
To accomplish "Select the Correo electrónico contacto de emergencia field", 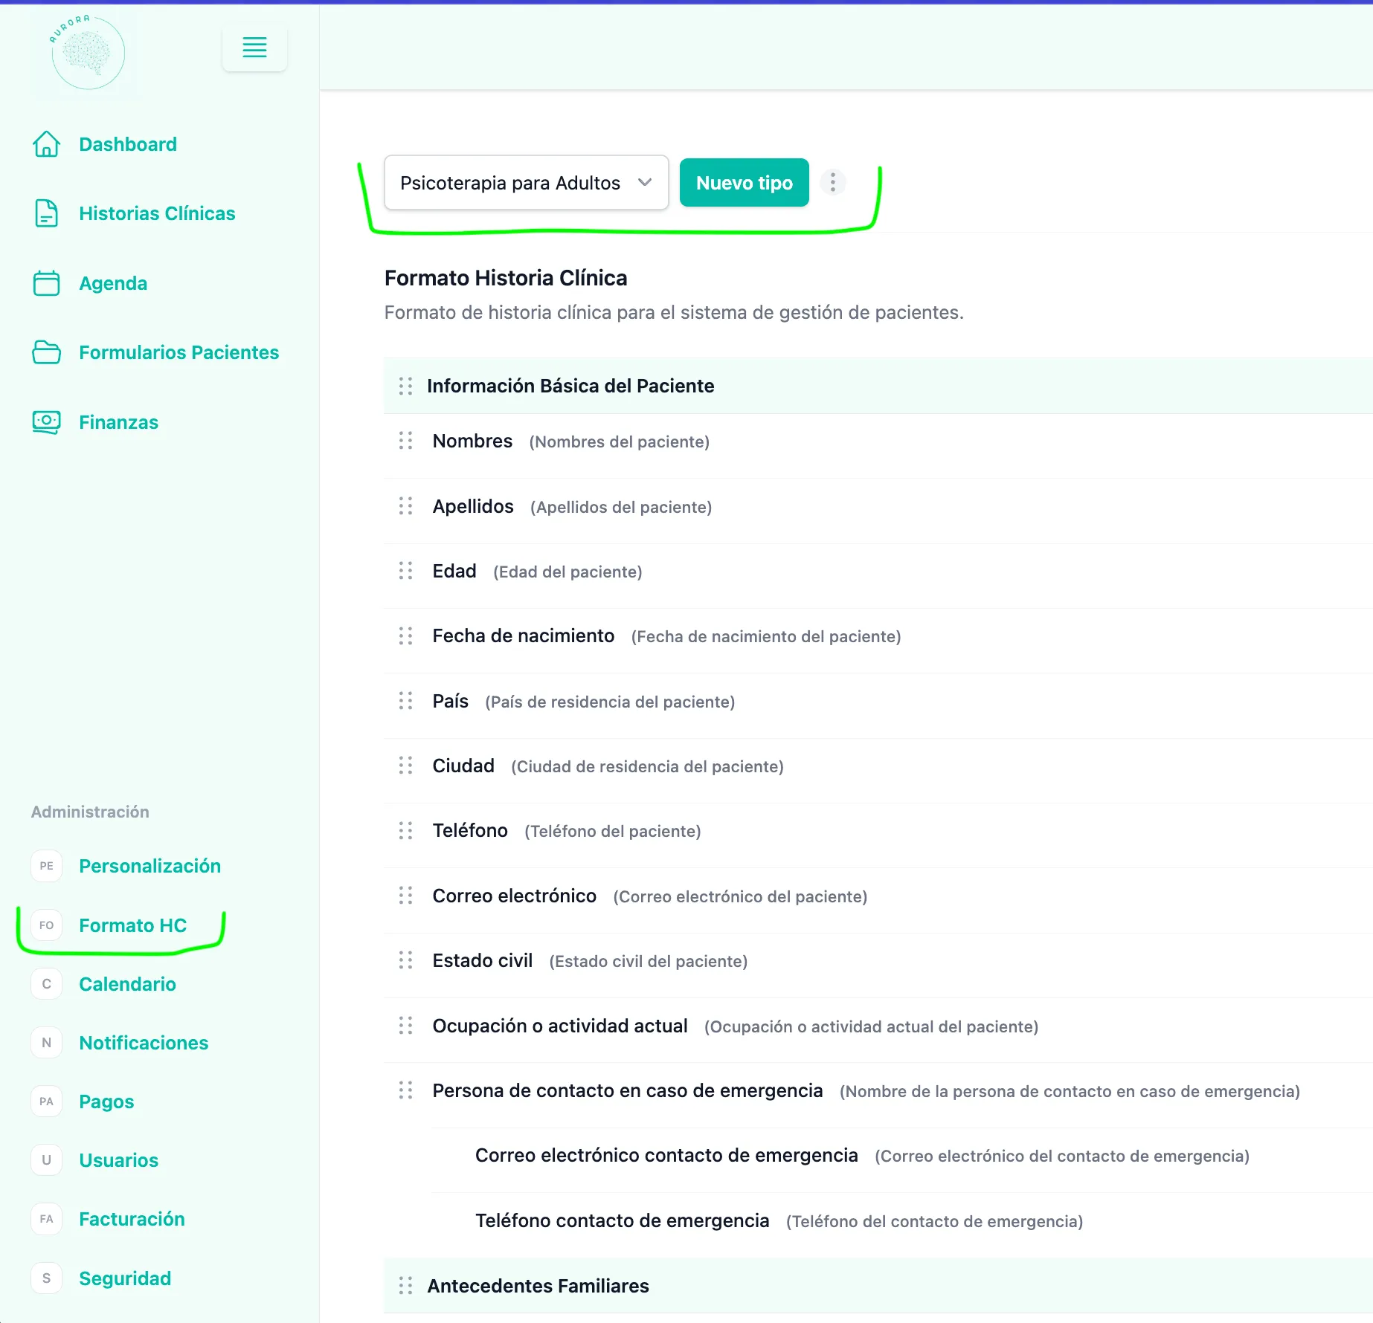I will 901,1156.
